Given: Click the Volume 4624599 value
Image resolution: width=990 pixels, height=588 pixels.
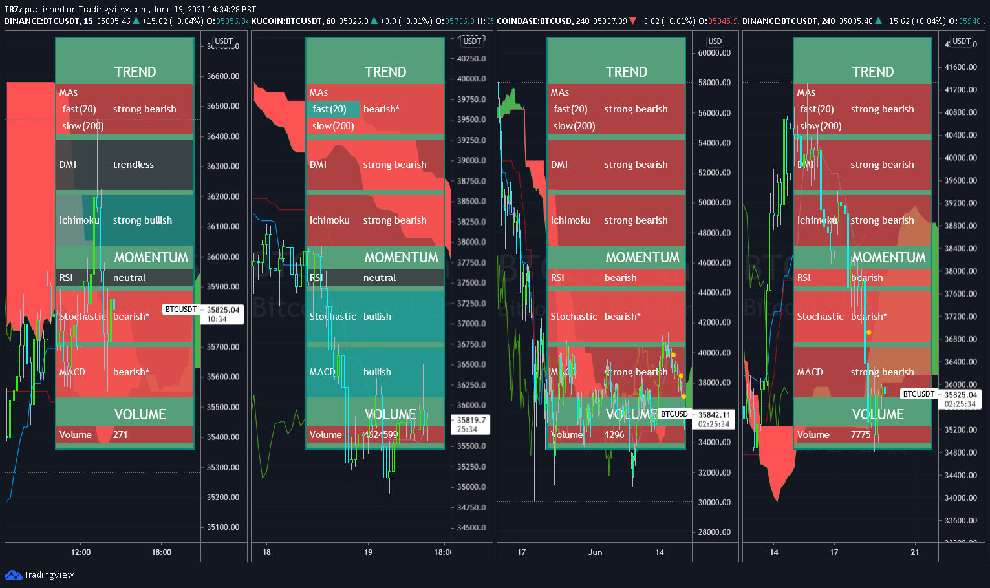Looking at the screenshot, I should pos(381,435).
